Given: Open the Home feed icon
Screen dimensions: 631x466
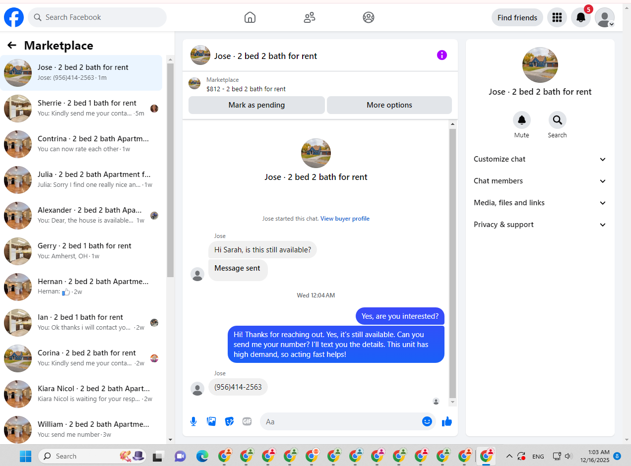Looking at the screenshot, I should 250,17.
